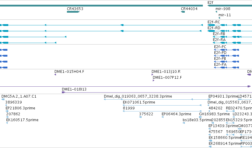
Task: Select the EK071061.5prime alignment label
Action: (139, 102)
